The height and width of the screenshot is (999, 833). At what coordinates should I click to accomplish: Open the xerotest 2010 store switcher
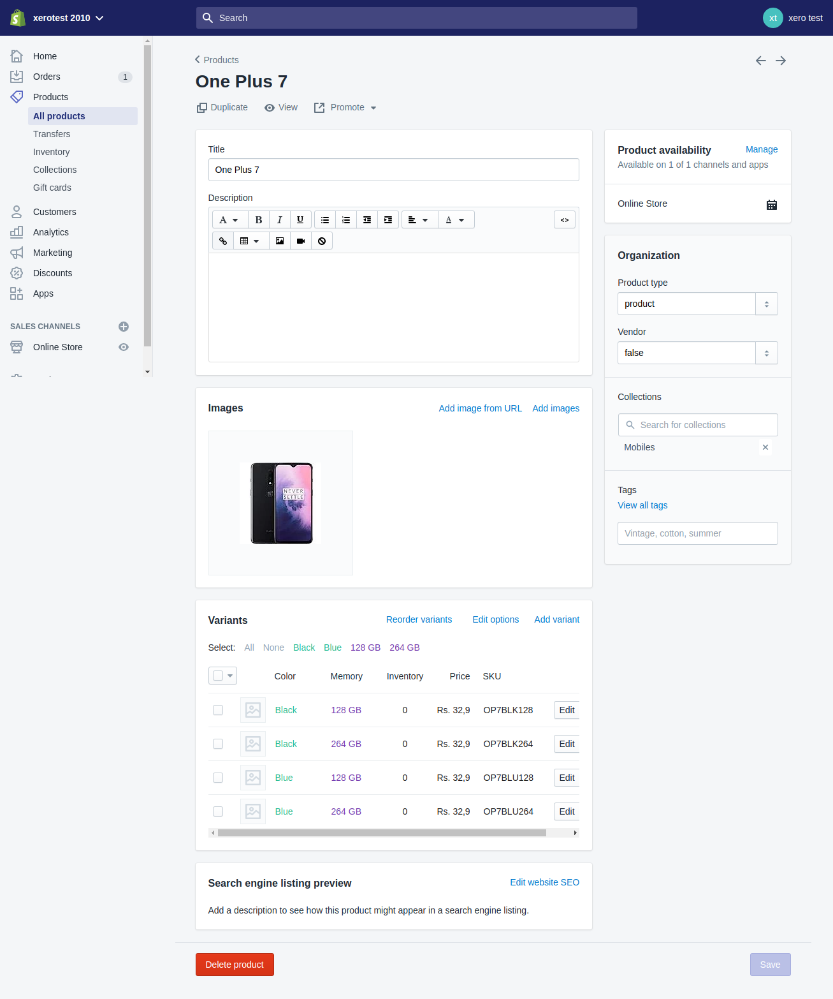(68, 18)
